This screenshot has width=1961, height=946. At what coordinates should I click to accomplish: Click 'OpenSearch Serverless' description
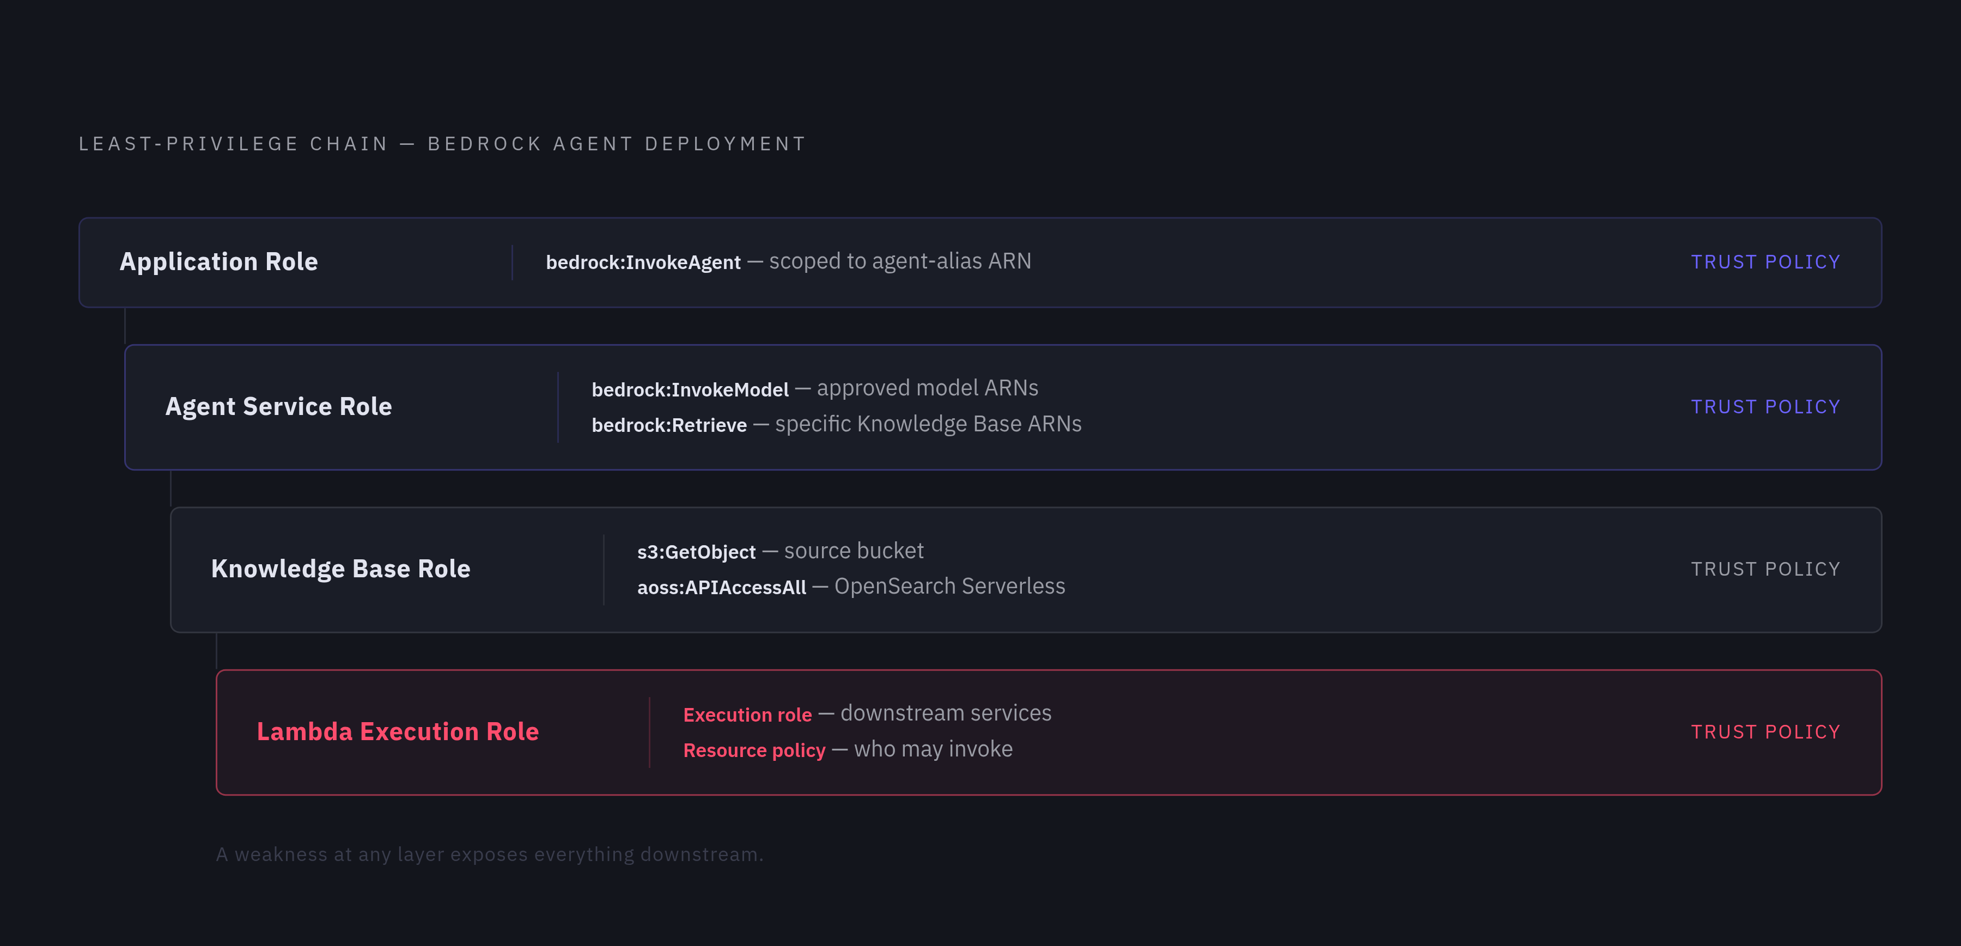tap(949, 586)
